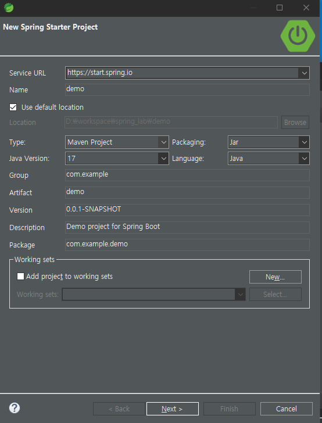Click the Service URL label

coord(27,73)
